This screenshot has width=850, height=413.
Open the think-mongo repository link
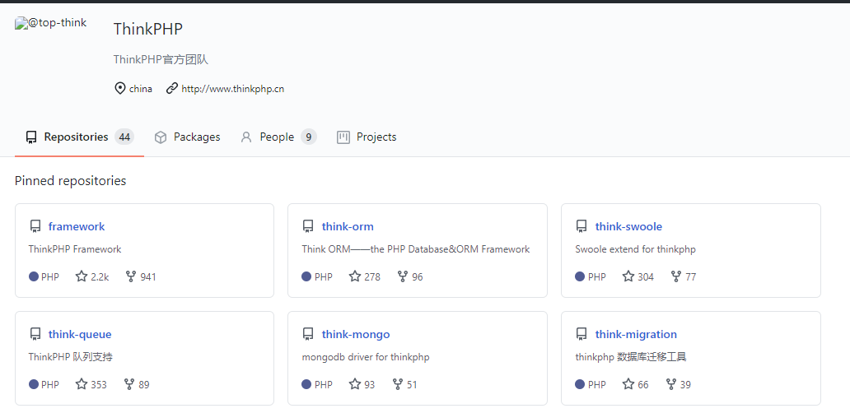click(x=356, y=334)
